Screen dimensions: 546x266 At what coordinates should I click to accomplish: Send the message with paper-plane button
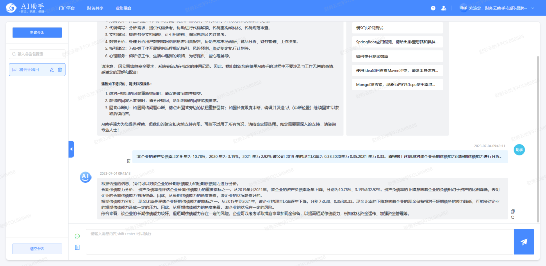(x=524, y=242)
